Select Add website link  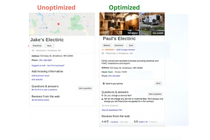click(37, 79)
